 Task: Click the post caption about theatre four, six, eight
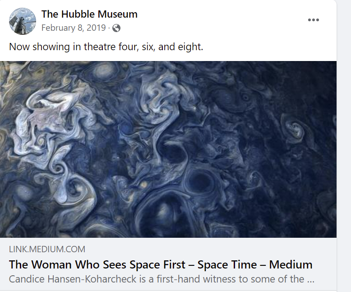tap(106, 47)
